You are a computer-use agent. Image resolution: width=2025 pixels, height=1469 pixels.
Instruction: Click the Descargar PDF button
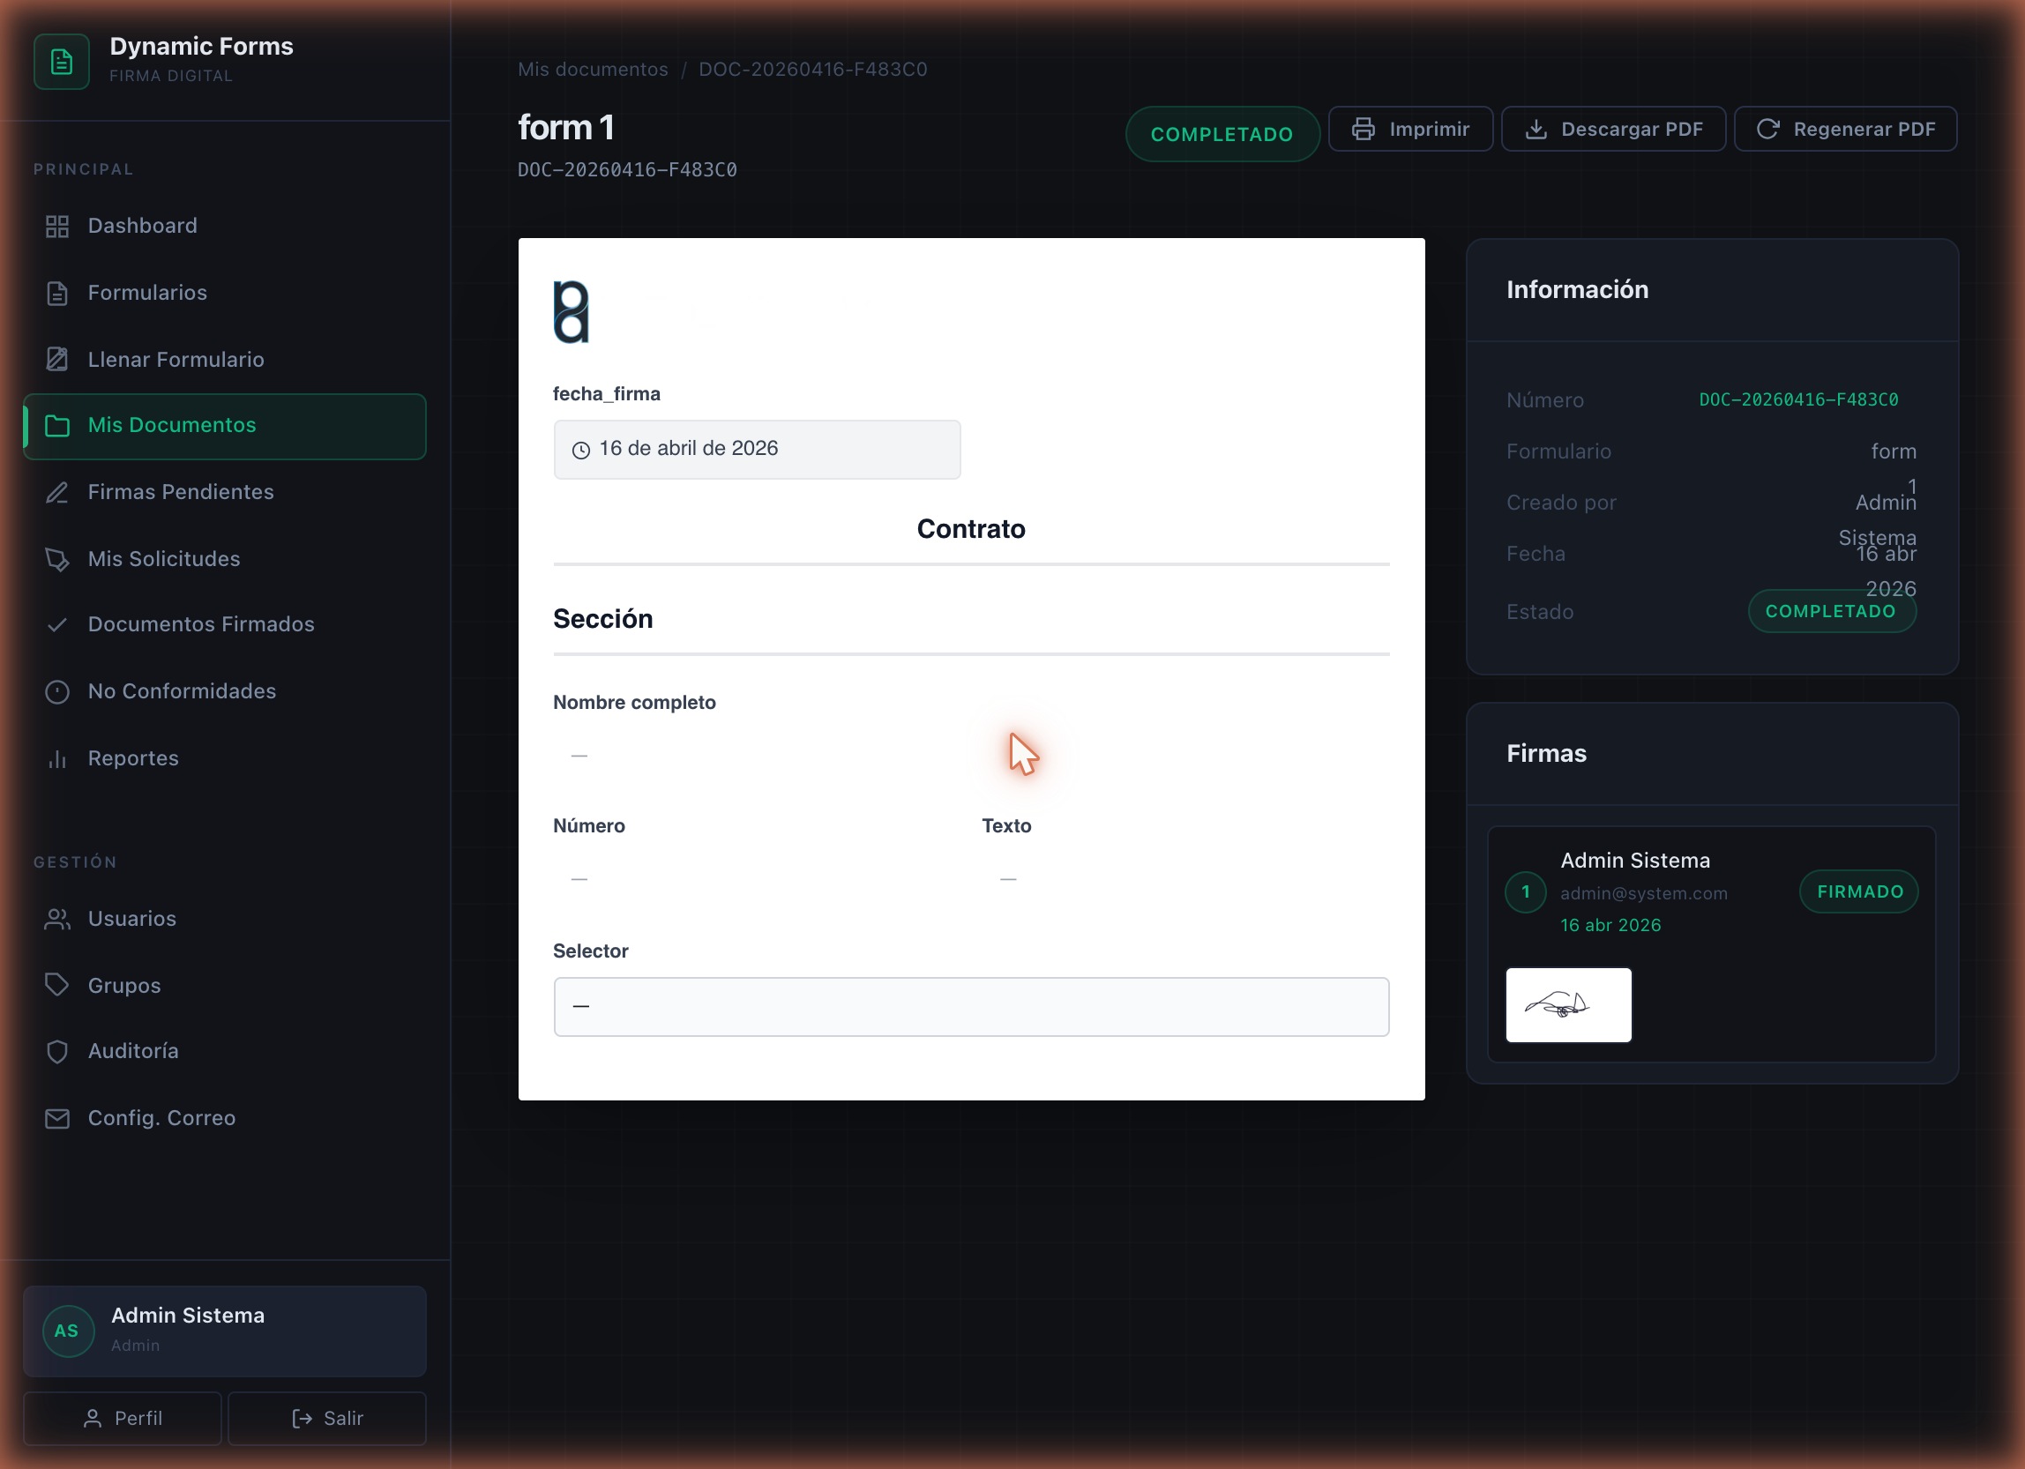pos(1612,130)
